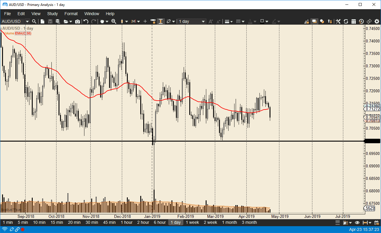Expand the AUD/USD instrument dropdown arrow

click(x=27, y=21)
